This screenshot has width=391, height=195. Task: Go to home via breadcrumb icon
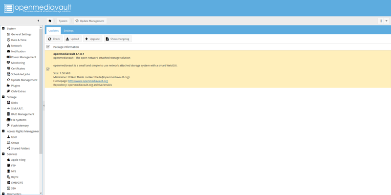(50, 21)
